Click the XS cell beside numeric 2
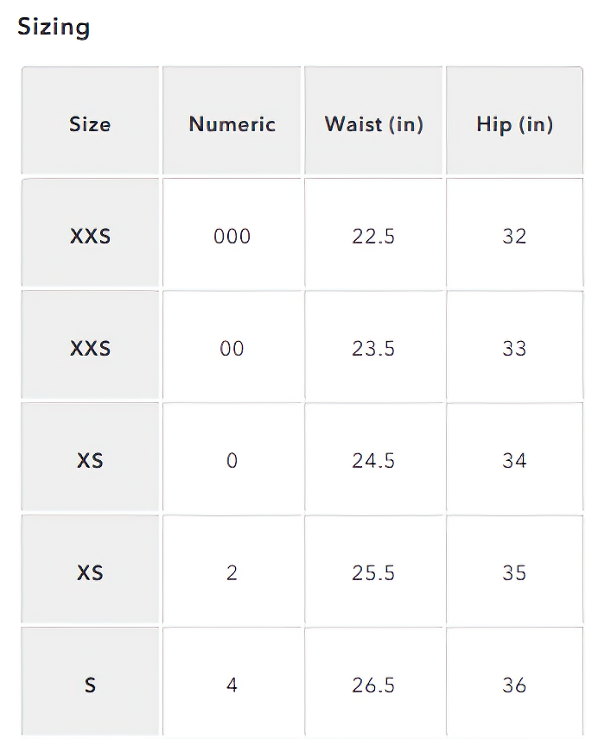Screen dimensions: 598x739 pos(90,573)
